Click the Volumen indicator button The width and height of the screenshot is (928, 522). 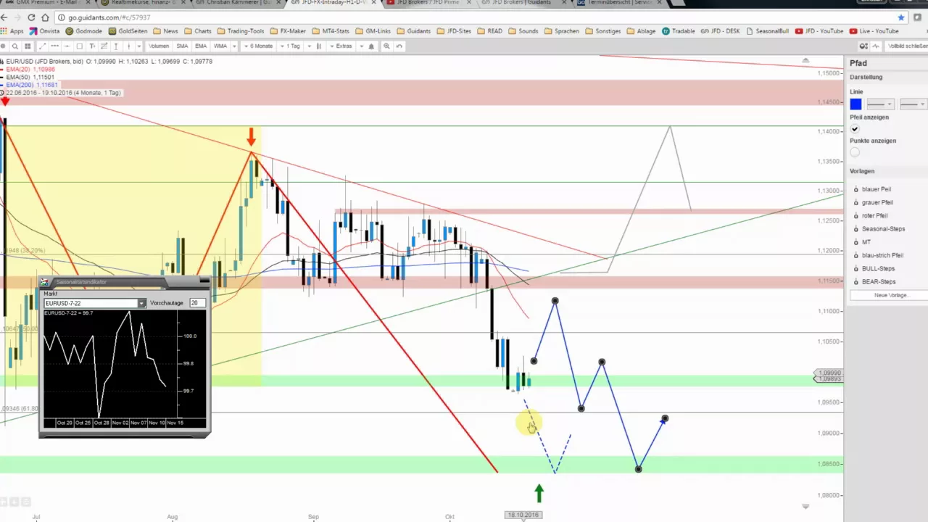tap(159, 46)
